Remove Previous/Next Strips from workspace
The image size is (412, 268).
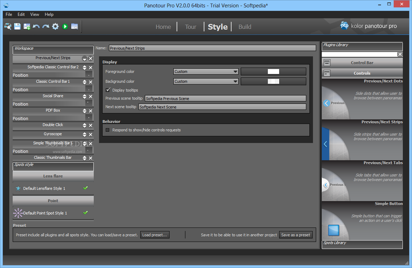click(91, 58)
